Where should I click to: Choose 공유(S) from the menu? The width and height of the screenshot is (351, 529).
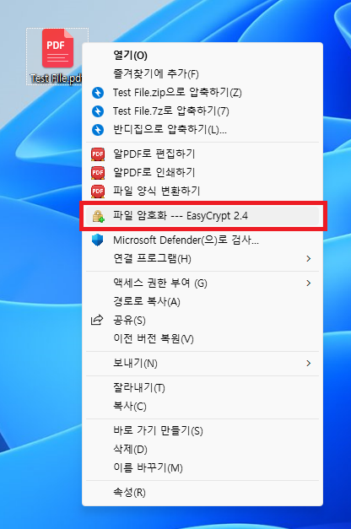click(202, 320)
